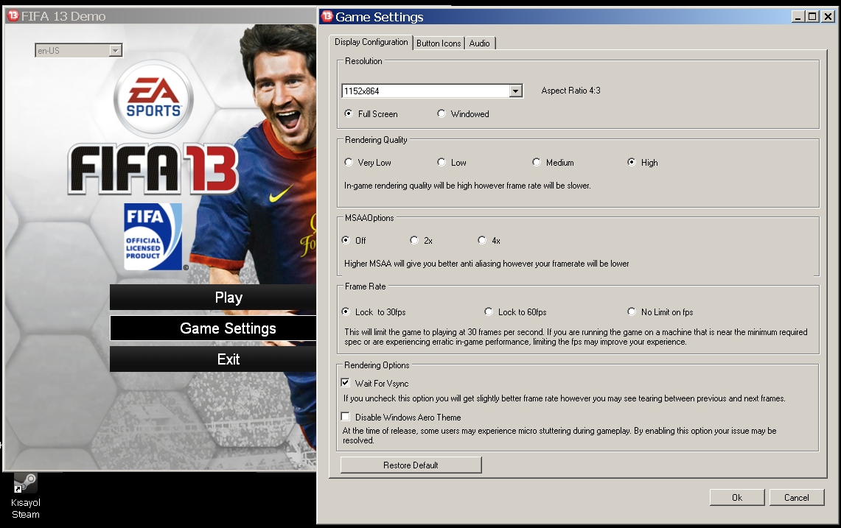Enable Disable Windows Aero Theme checkbox
This screenshot has height=528, width=841.
346,417
